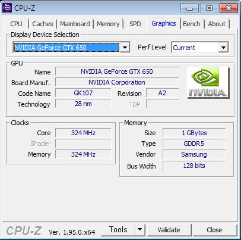The height and width of the screenshot is (240, 241).
Task: Click the Samsung vendor value
Action: (194, 154)
